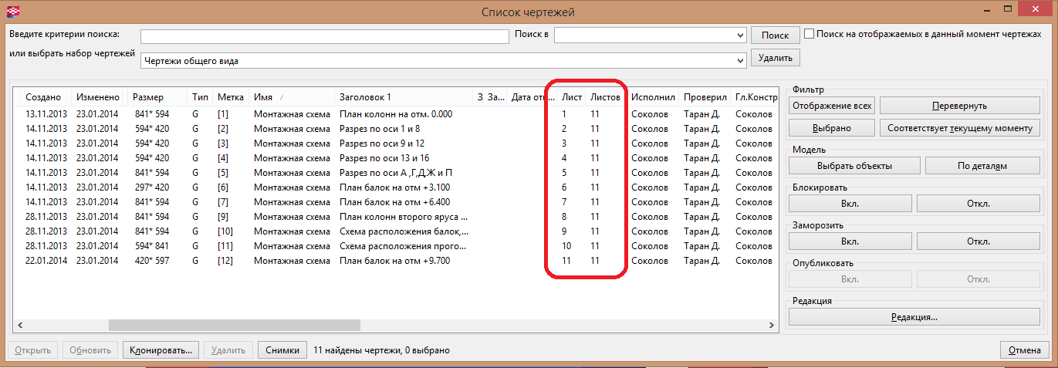Click the Выбрано filter button
Screen dimensions: 1058x368
(x=832, y=128)
